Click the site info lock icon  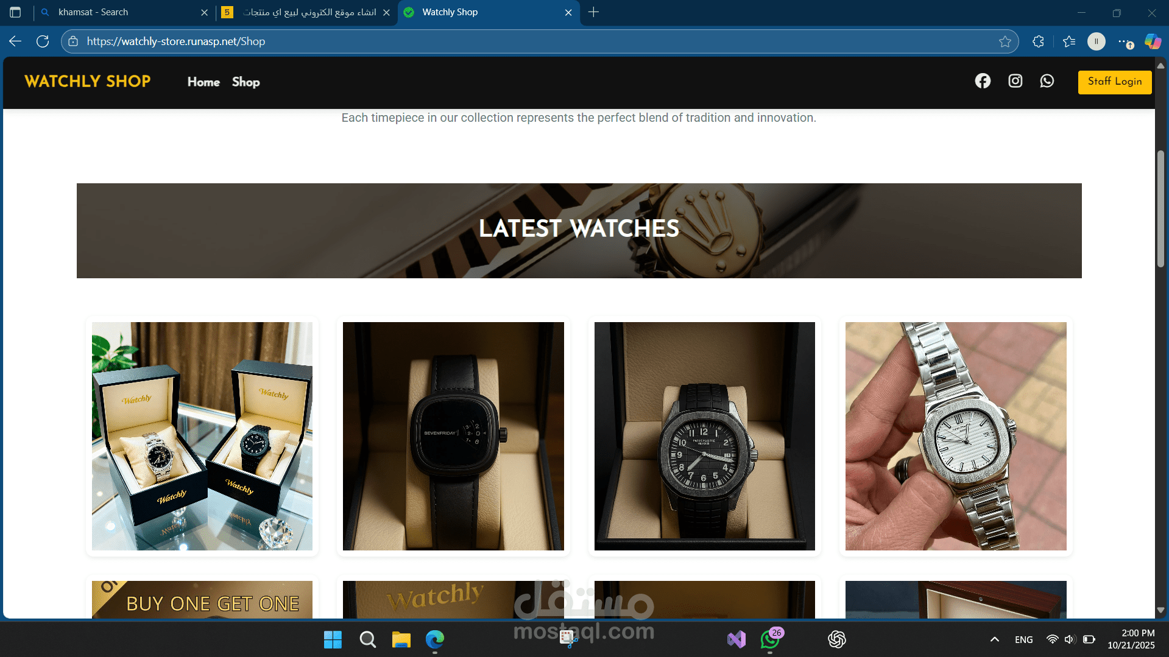point(73,41)
